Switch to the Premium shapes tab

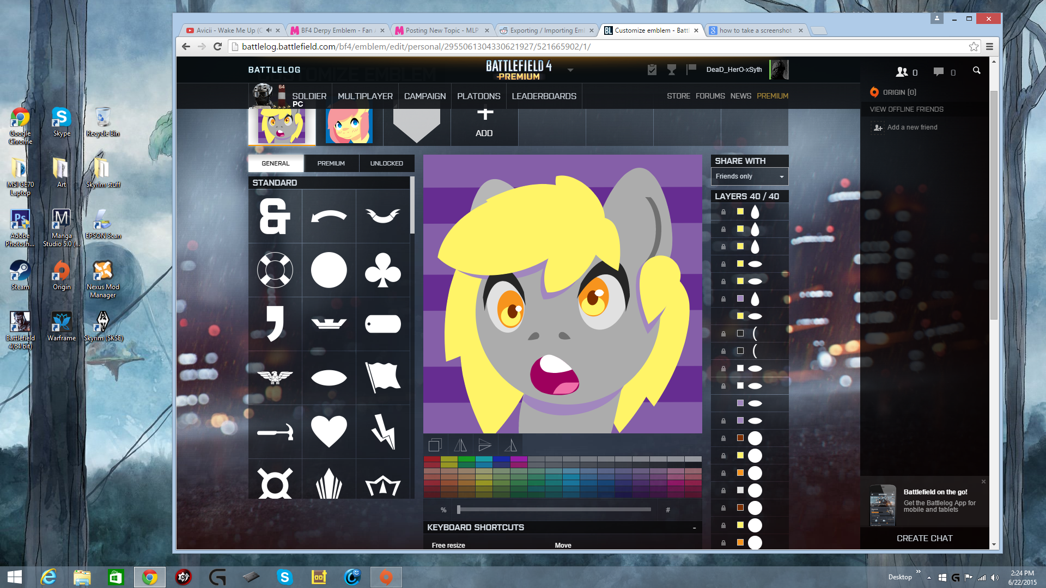[331, 163]
